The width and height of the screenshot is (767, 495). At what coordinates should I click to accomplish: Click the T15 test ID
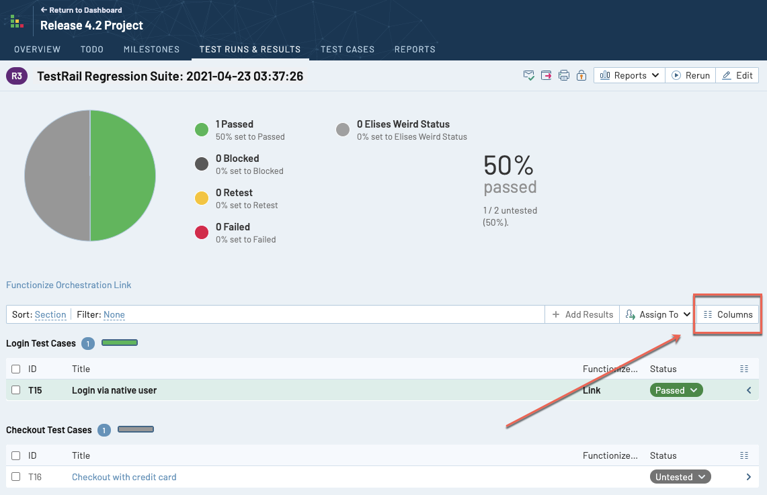coord(35,390)
